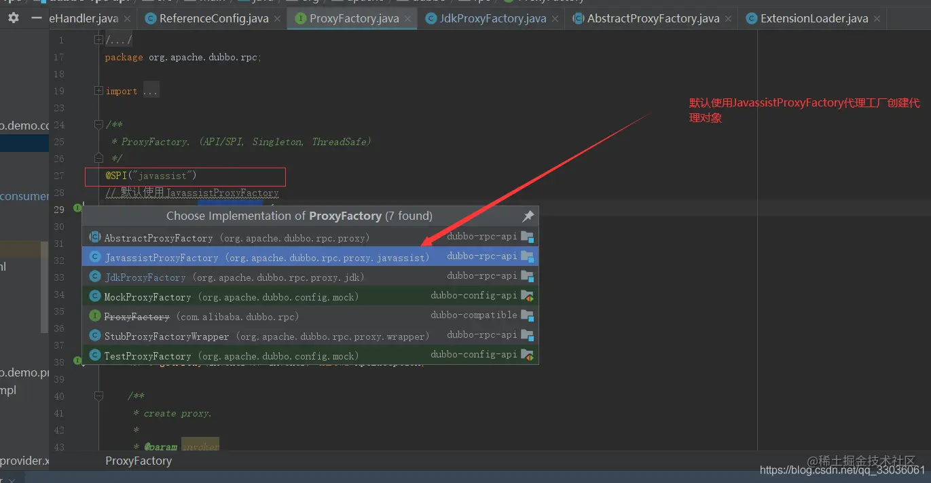931x483 pixels.
Task: Close the ProxyFactory.java tab
Action: pos(409,19)
